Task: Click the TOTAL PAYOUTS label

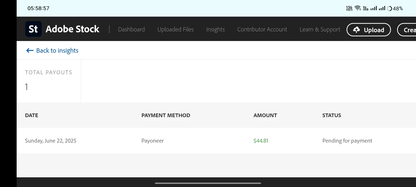Action: (49, 72)
